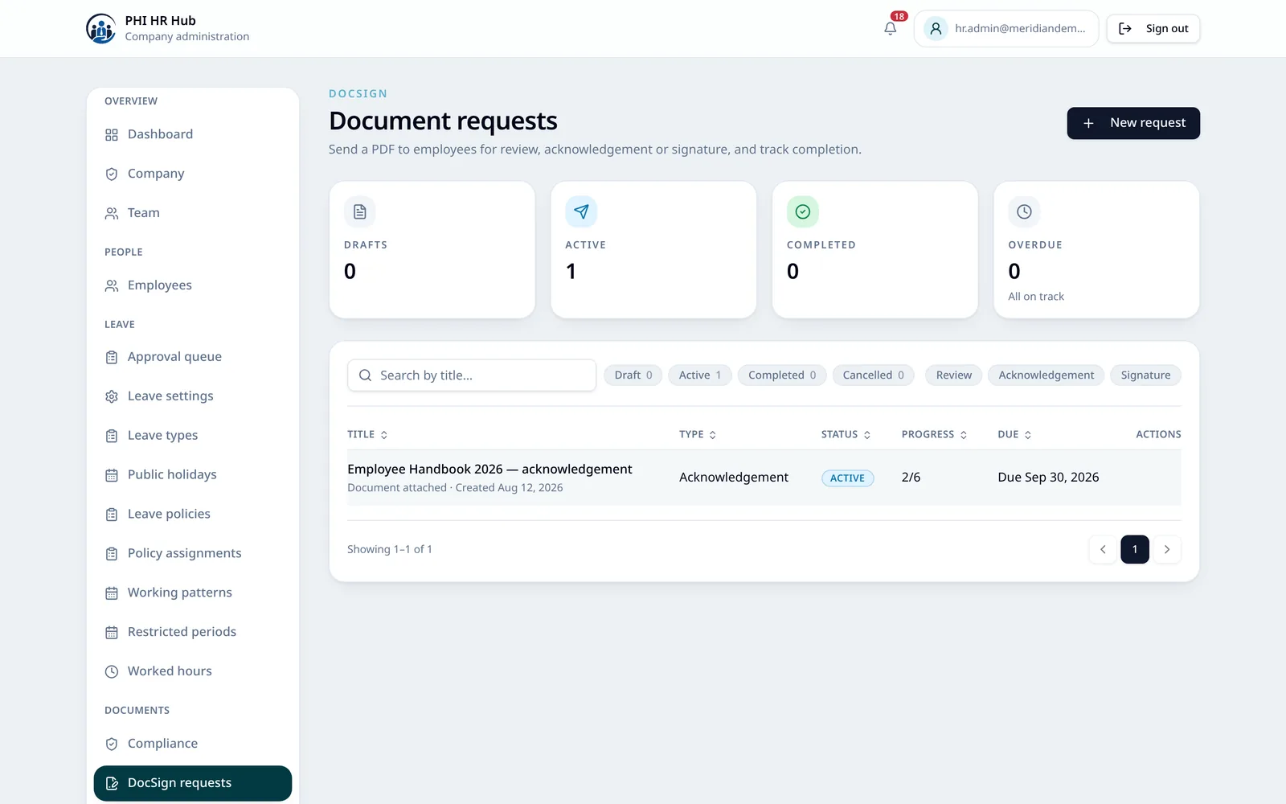Click the Policy assignments clipboard icon
This screenshot has width=1286, height=804.
[x=112, y=553]
